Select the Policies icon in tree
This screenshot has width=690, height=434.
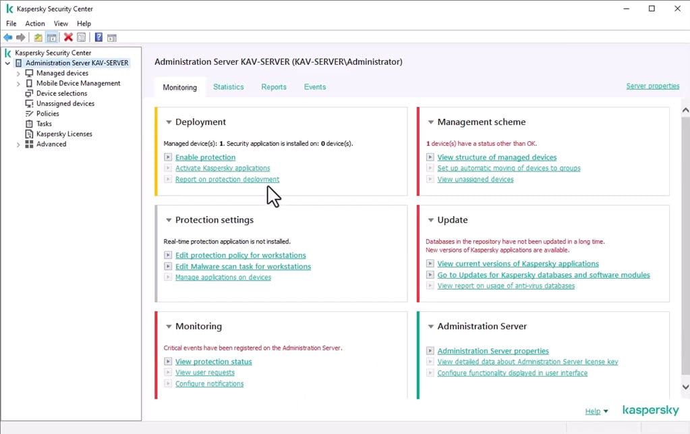[x=29, y=113]
